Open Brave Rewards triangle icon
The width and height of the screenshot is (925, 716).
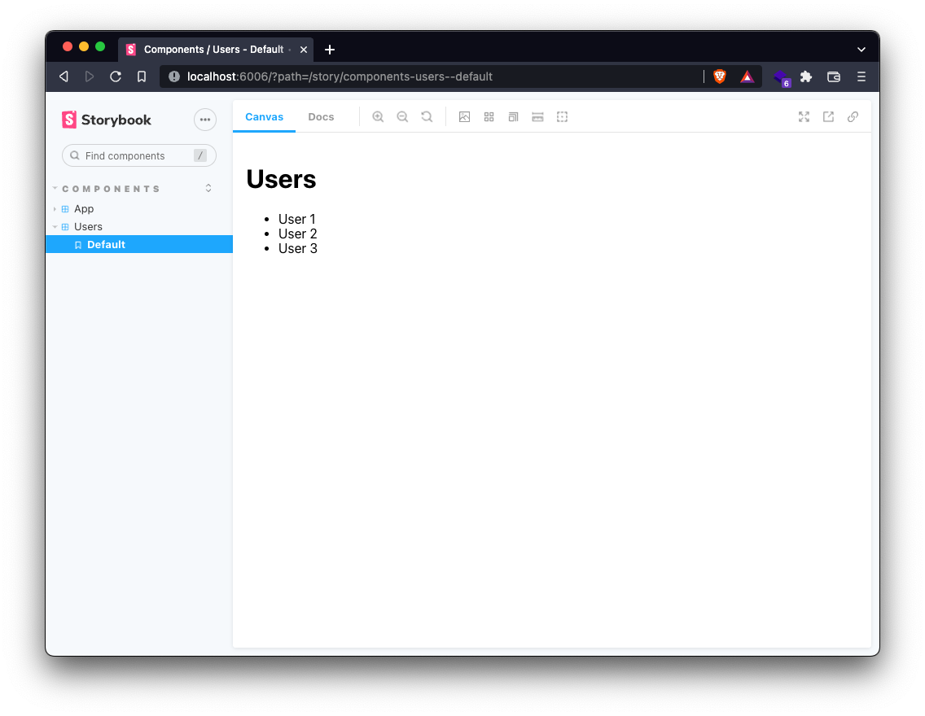point(747,76)
